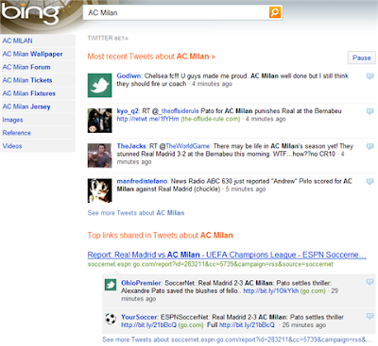Open TheJacks' profile avatar
Screen dimensions: 378x346
(99, 156)
